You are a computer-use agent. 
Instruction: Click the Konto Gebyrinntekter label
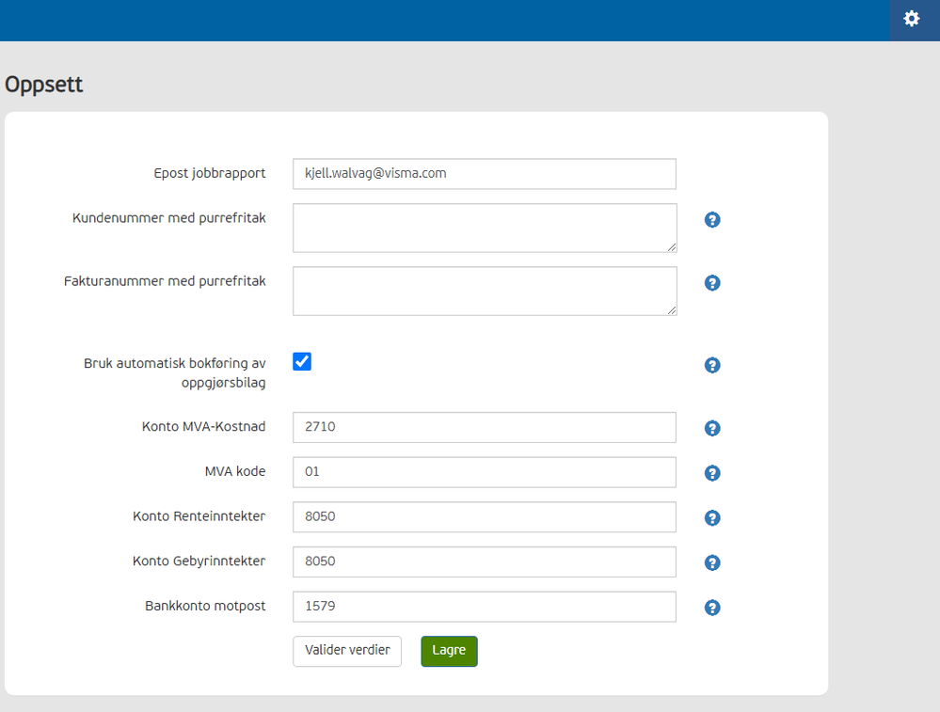coord(199,561)
